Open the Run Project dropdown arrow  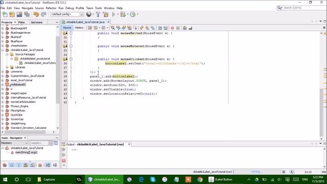118,14
